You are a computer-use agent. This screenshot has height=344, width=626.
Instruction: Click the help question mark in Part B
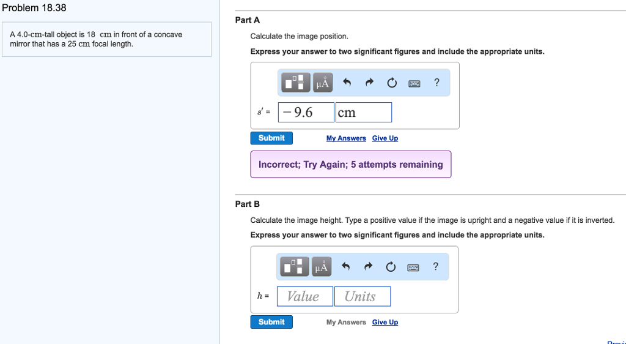[435, 267]
